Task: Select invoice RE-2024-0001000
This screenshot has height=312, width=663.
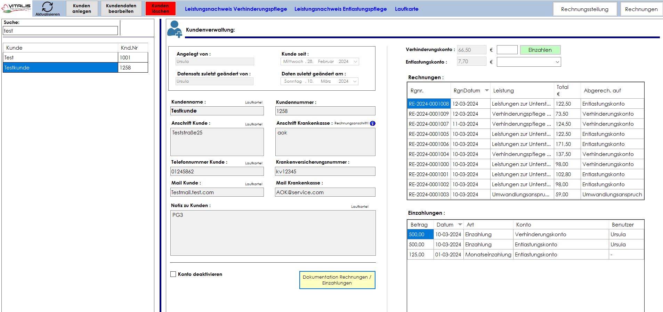Action: [525, 164]
